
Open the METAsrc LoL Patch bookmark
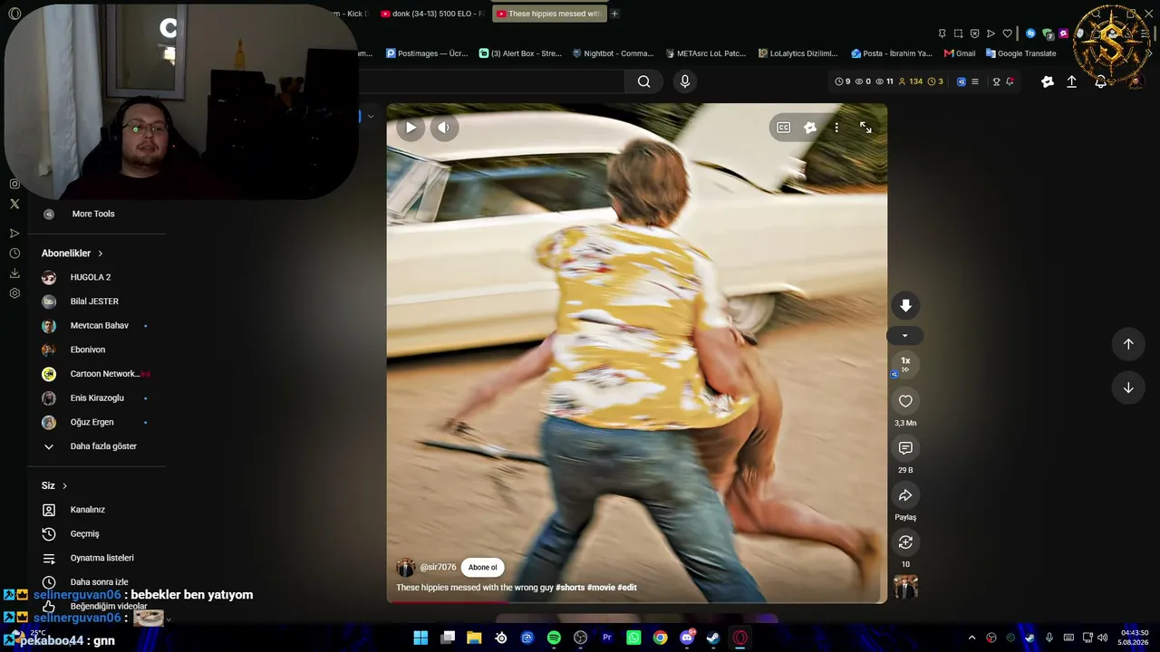click(705, 53)
